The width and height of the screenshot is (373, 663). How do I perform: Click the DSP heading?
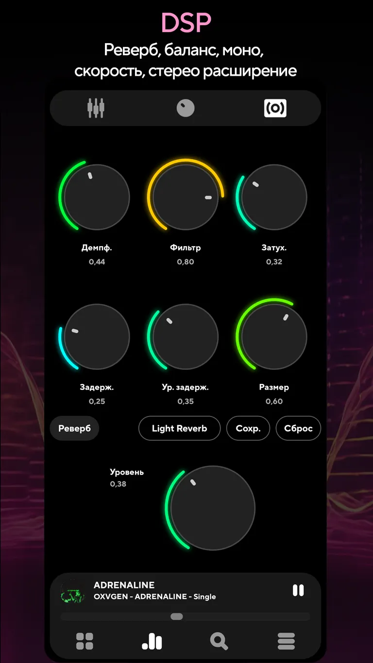186,22
